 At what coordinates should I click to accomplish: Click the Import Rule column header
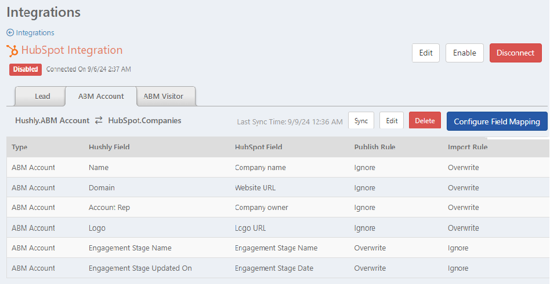[x=468, y=147]
